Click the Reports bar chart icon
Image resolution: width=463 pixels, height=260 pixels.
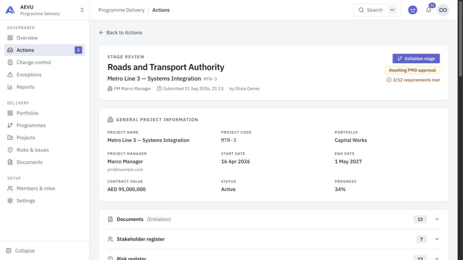click(10, 87)
